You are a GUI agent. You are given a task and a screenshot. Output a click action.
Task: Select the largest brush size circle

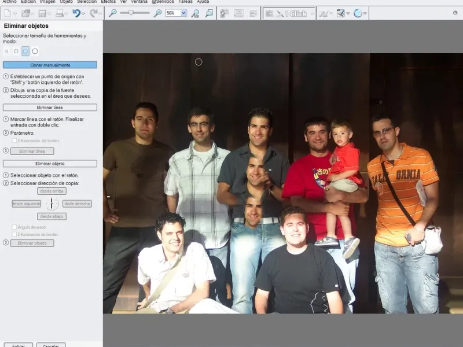[35, 51]
